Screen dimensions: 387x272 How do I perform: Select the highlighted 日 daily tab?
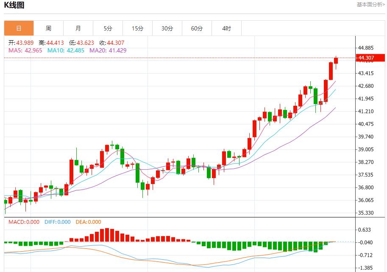coord(18,28)
